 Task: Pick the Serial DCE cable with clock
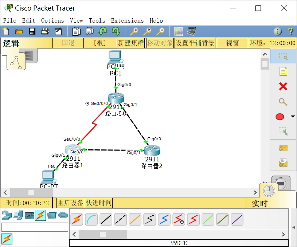pos(179,220)
